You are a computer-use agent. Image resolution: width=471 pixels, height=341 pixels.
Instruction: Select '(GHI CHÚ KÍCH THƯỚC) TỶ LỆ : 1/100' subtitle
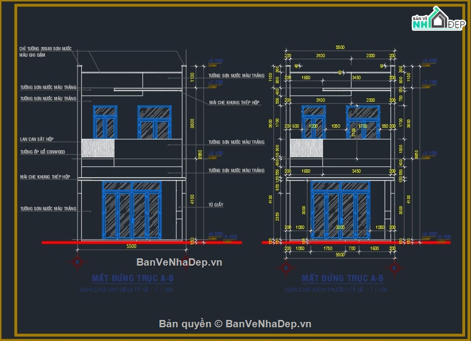[x=336, y=290]
